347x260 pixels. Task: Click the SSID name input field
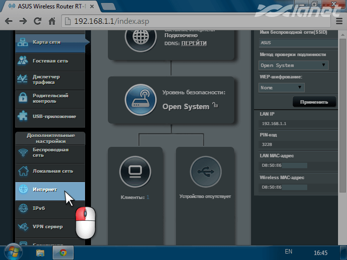[x=296, y=43]
